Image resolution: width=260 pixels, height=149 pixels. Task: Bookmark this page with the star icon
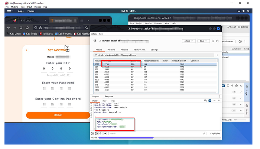click(x=87, y=28)
